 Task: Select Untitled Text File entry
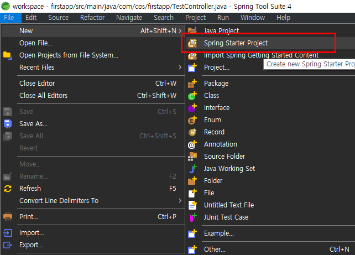coord(270,205)
